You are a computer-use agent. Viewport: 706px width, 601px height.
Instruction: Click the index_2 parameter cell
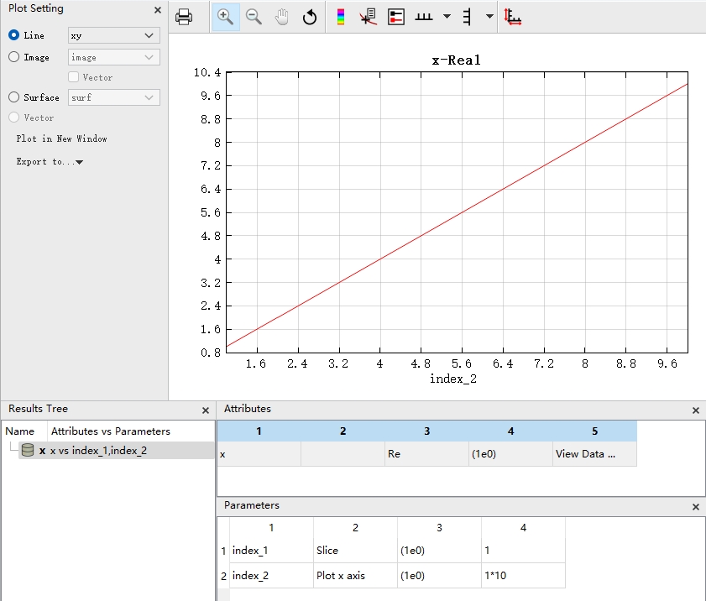pyautogui.click(x=271, y=575)
